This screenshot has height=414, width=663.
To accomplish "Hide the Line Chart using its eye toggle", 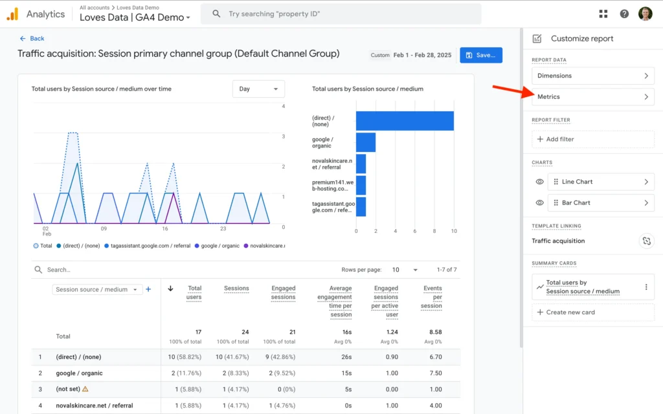I will [539, 182].
